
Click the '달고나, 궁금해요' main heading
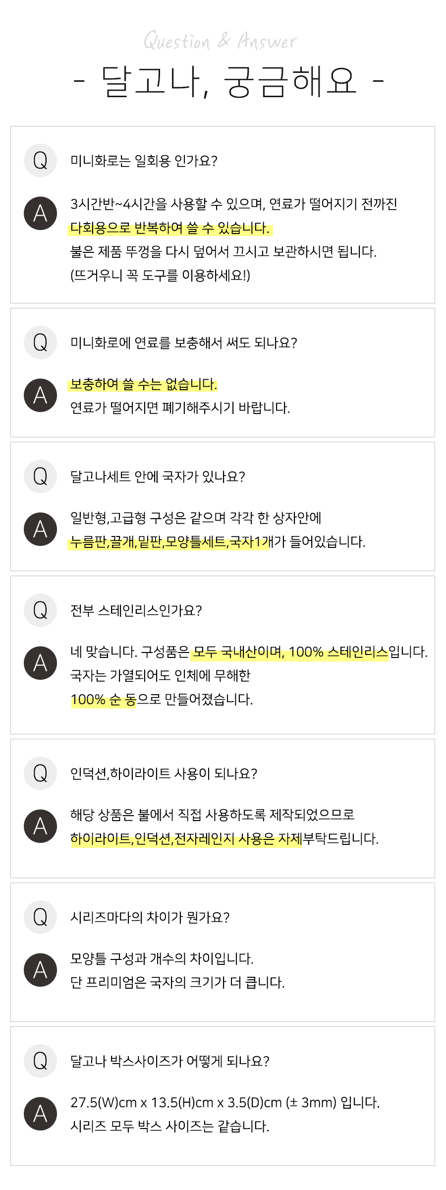point(228,81)
